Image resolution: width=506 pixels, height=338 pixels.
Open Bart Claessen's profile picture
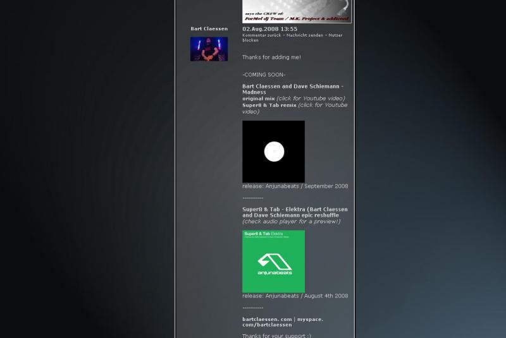tap(209, 49)
